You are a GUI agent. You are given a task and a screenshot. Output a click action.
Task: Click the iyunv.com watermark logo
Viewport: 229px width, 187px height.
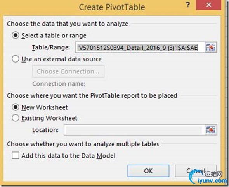208,177
